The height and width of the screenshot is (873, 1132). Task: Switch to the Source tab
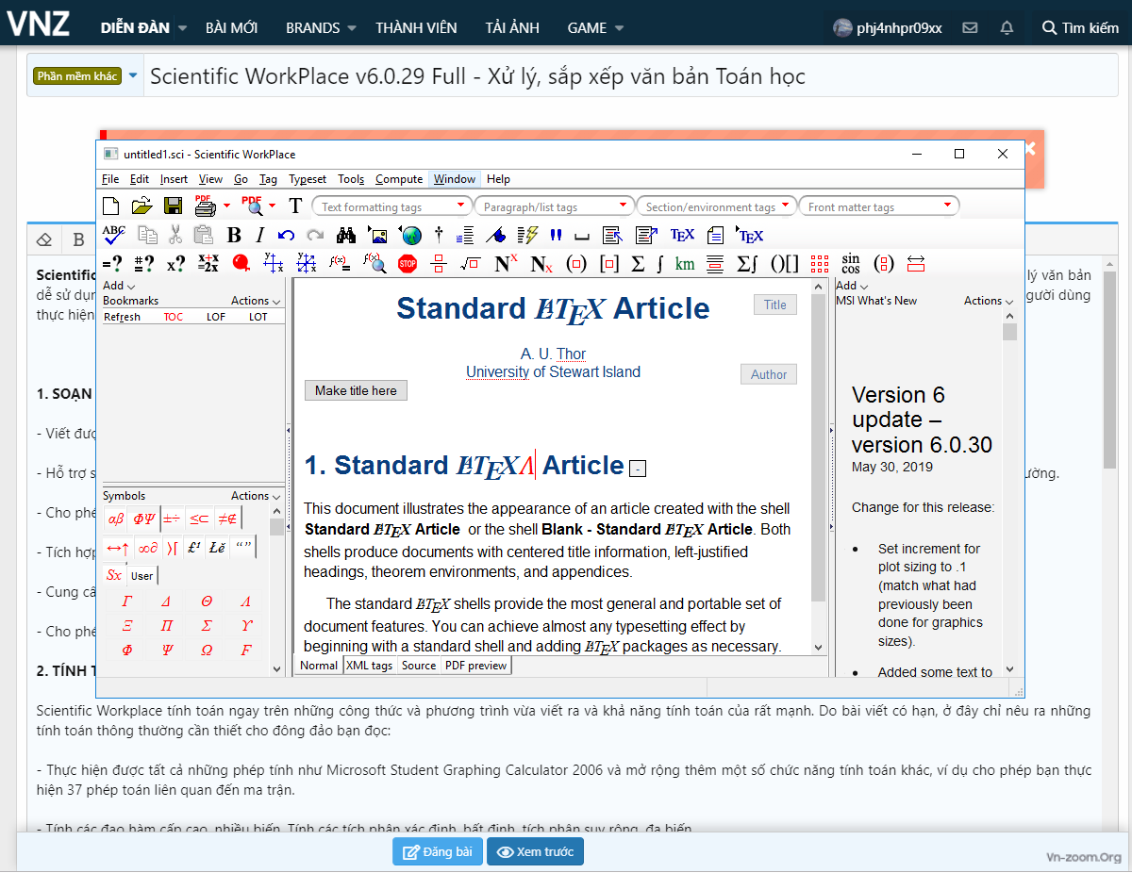(419, 666)
